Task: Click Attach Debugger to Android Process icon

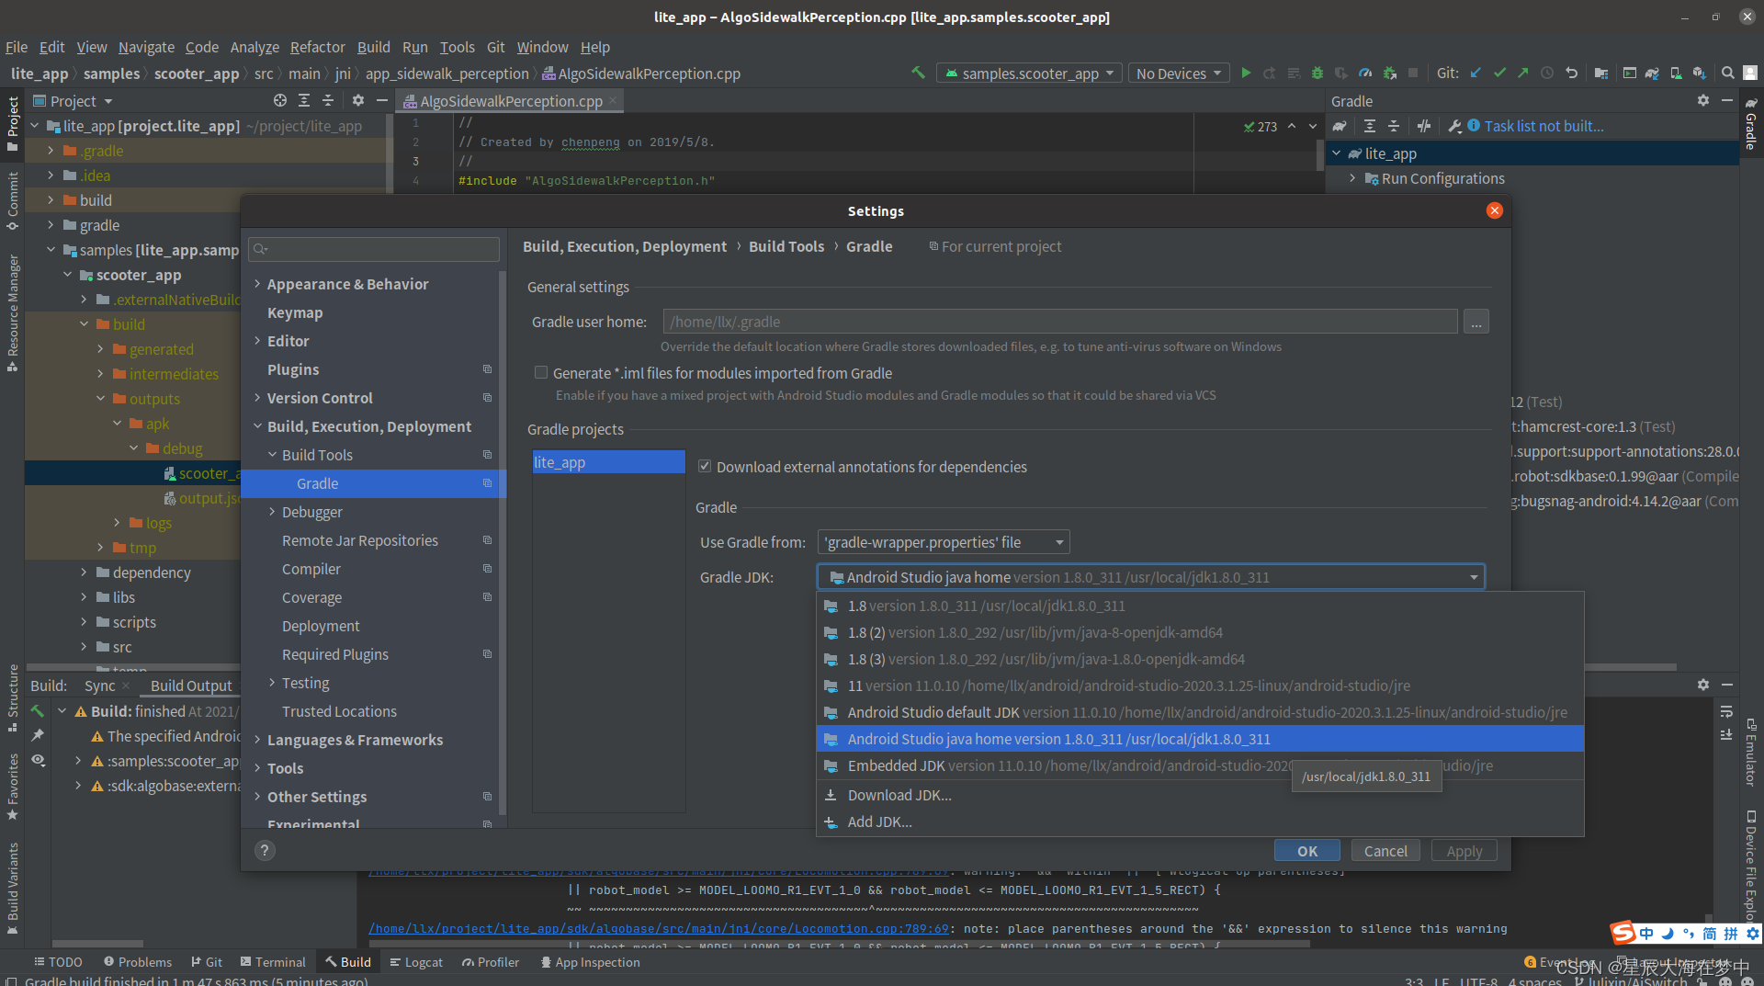Action: [1389, 73]
